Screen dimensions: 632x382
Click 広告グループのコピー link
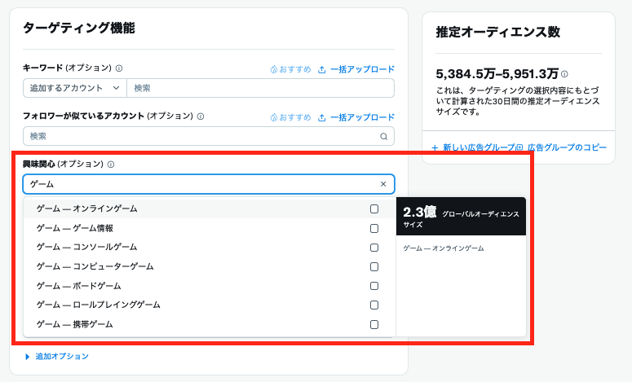click(565, 147)
